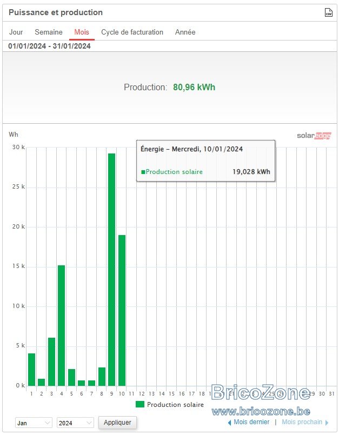This screenshot has height=435, width=339.
Task: Click the right arrow beside Mois prochain
Action: pos(327,423)
